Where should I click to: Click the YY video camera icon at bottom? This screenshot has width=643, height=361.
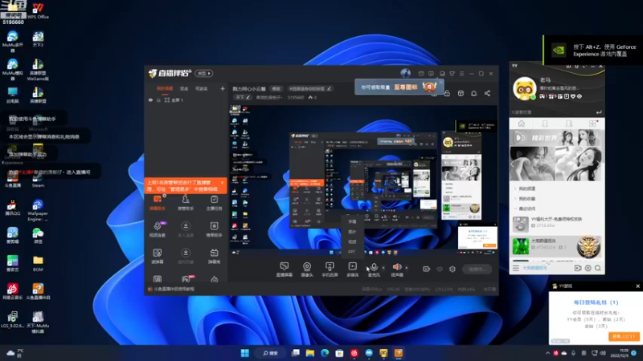point(578,268)
